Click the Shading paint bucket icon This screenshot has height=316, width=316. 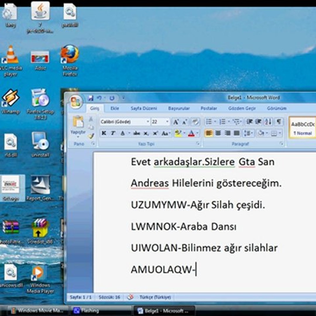(261, 133)
